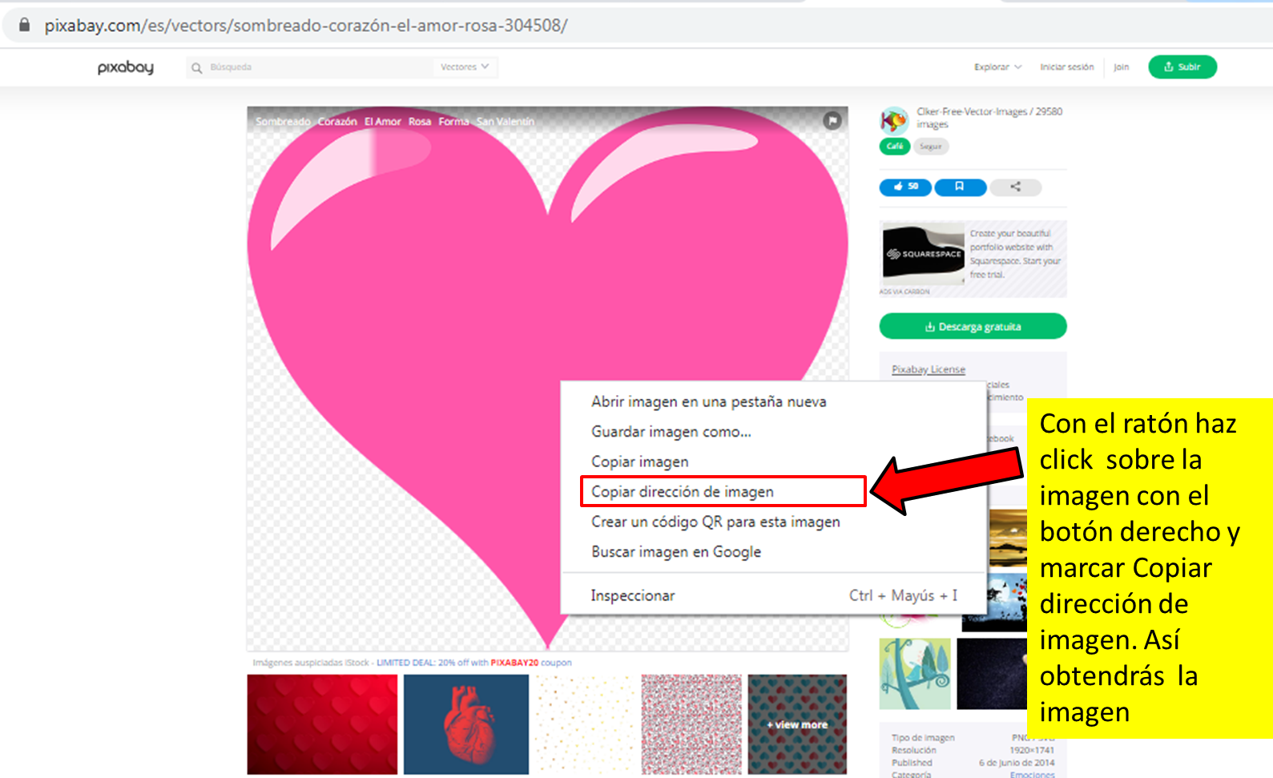The width and height of the screenshot is (1273, 778).
Task: Click the Descarga gratuita button
Action: point(973,326)
